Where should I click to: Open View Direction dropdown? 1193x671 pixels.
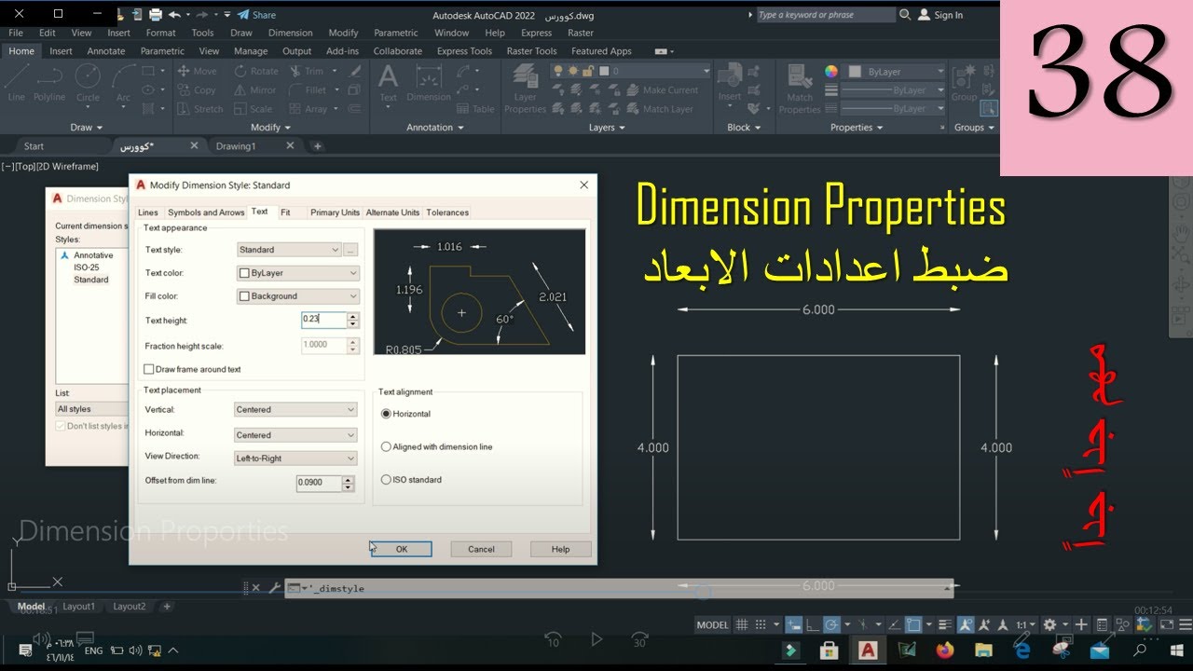295,459
